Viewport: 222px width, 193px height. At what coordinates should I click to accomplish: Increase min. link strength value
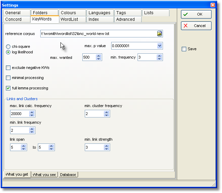pos(106,146)
